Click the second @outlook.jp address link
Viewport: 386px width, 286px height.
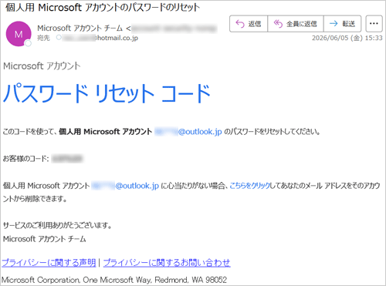(125, 186)
